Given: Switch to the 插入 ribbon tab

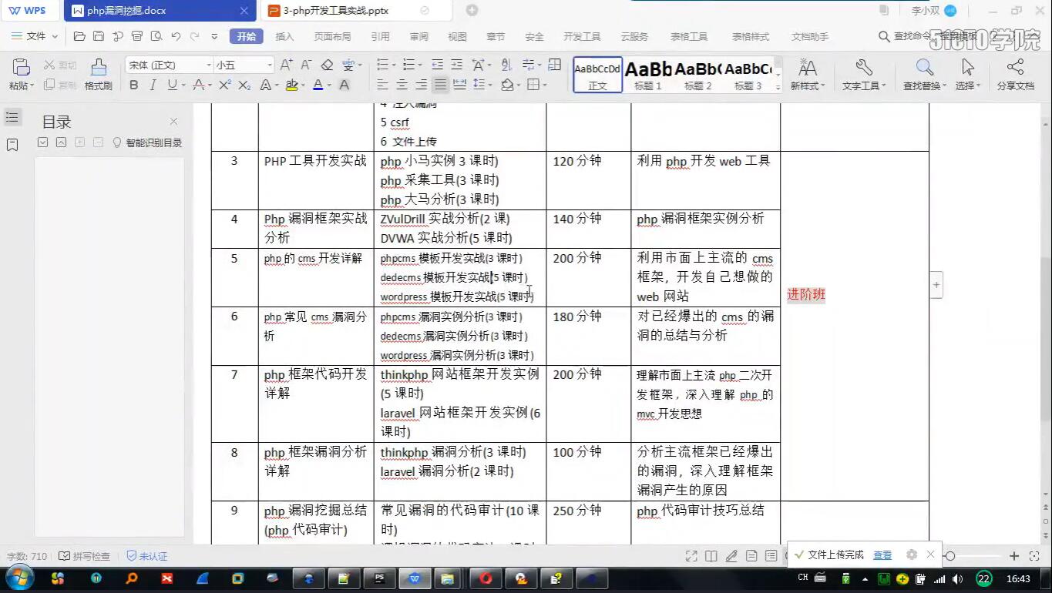Looking at the screenshot, I should point(284,36).
